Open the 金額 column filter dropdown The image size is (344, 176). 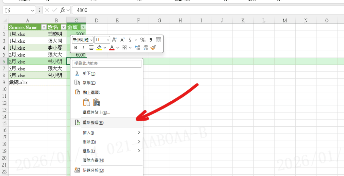tap(83, 27)
